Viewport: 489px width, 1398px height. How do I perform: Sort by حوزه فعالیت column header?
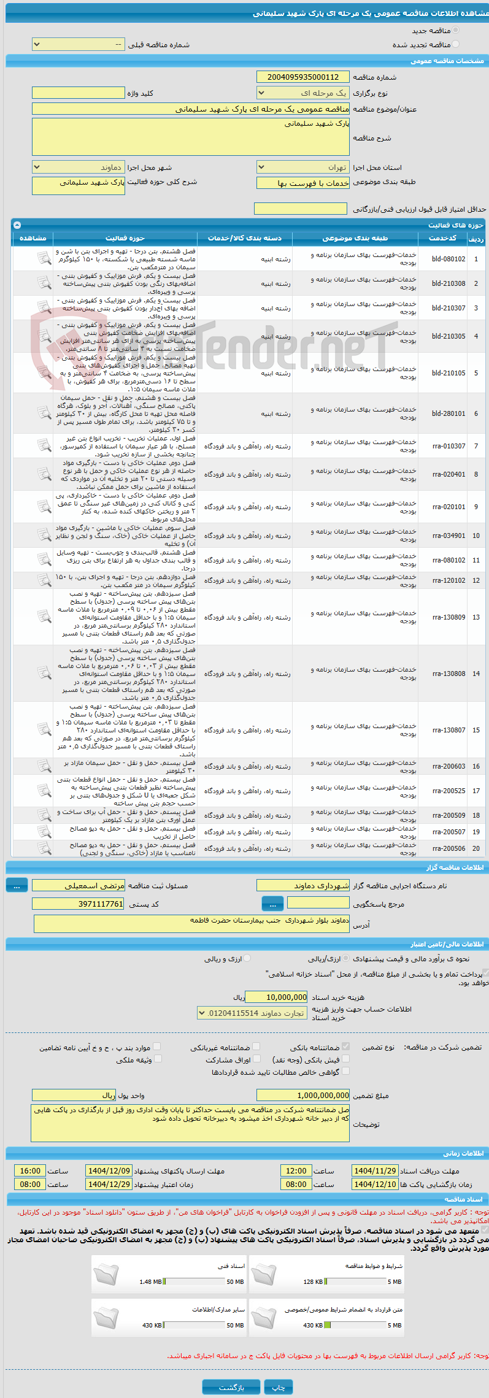[125, 238]
